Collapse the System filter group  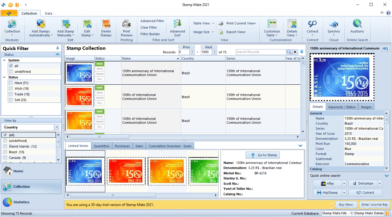[x=4, y=60]
